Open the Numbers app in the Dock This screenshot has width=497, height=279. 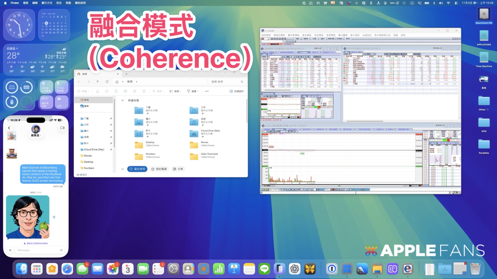[219, 269]
